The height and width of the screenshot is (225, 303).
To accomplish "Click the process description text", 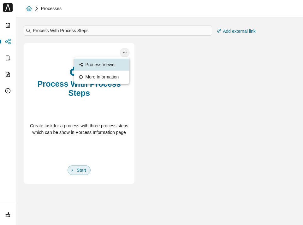I will tap(79, 129).
